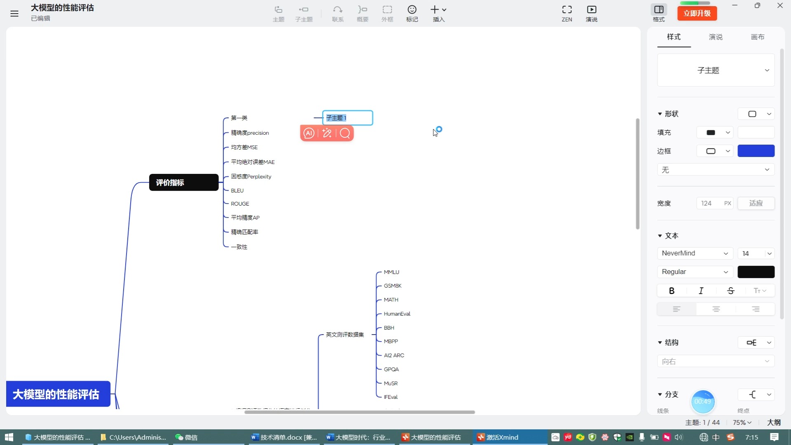Open the hamburger main menu
The height and width of the screenshot is (445, 791).
coord(14,14)
